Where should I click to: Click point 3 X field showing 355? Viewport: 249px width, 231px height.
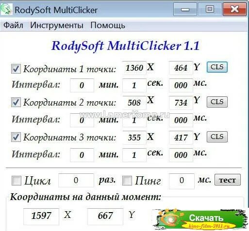pos(134,138)
